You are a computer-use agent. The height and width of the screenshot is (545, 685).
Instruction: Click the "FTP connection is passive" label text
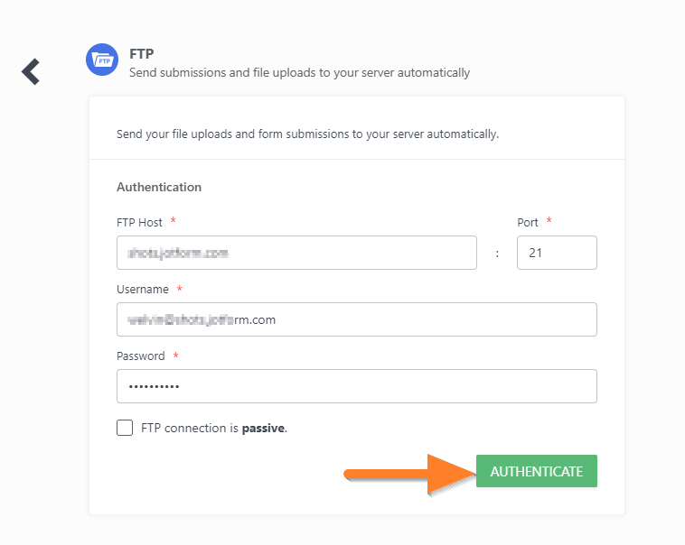click(214, 428)
